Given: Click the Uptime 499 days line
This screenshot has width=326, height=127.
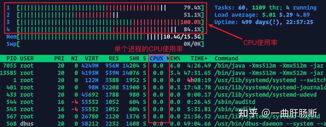Looking at the screenshot, I should (264, 22).
